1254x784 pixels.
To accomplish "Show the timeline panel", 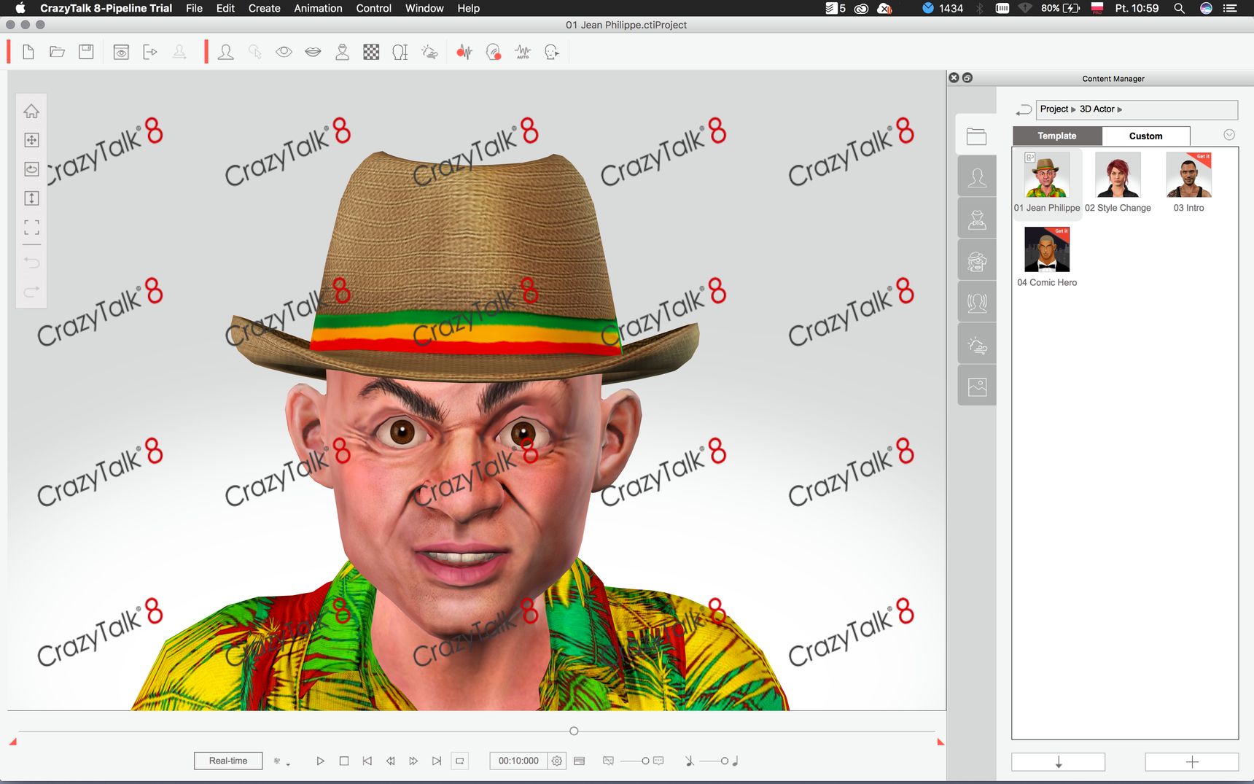I will coord(580,761).
